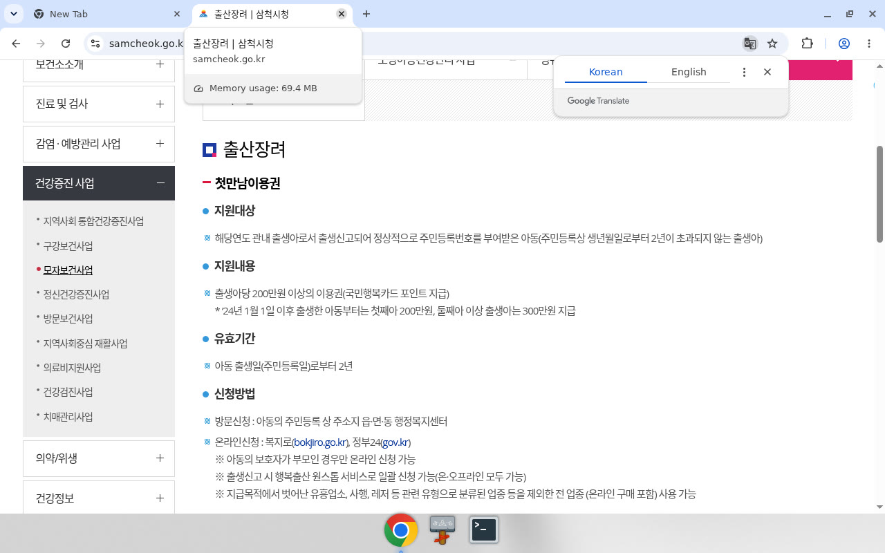This screenshot has height=553, width=885.
Task: Open the signpost app icon in taskbar
Action: [442, 530]
